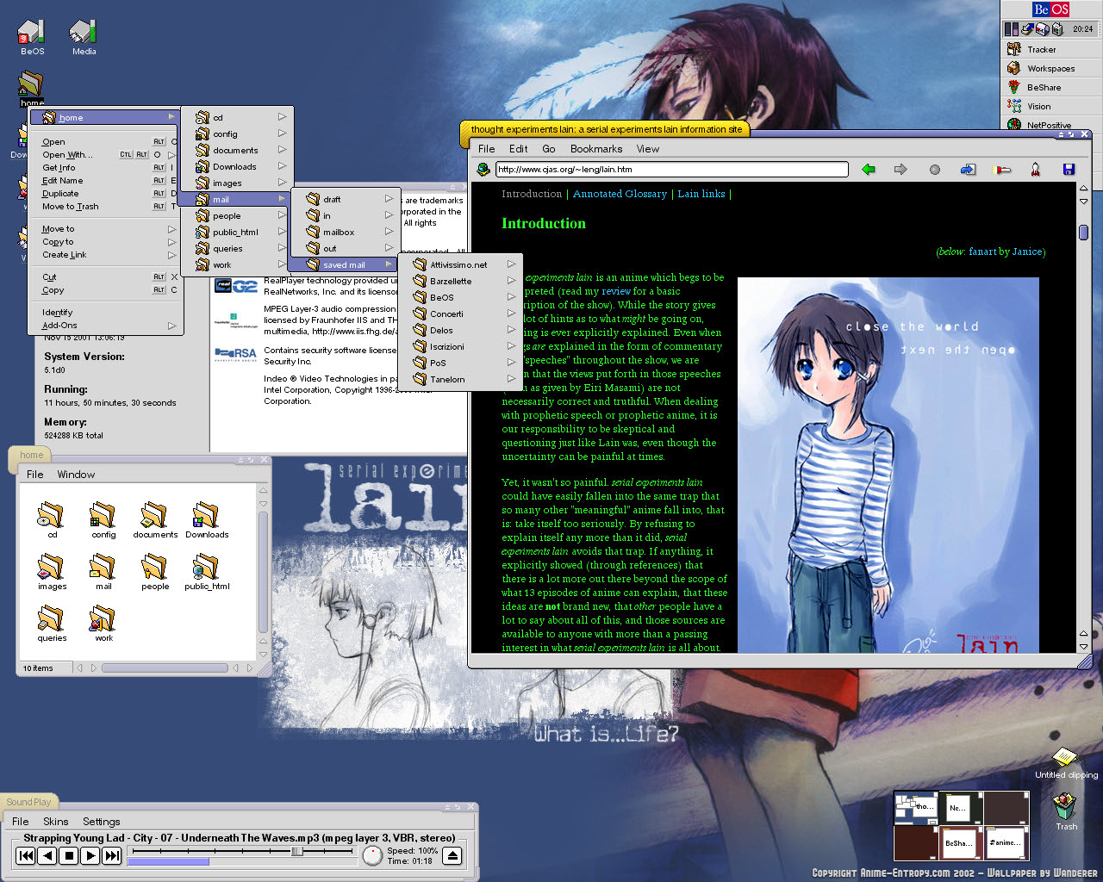Image resolution: width=1103 pixels, height=882 pixels.
Task: Expand the Open With... submenu
Action: [106, 155]
